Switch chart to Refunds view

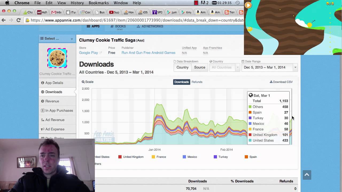pyautogui.click(x=197, y=82)
